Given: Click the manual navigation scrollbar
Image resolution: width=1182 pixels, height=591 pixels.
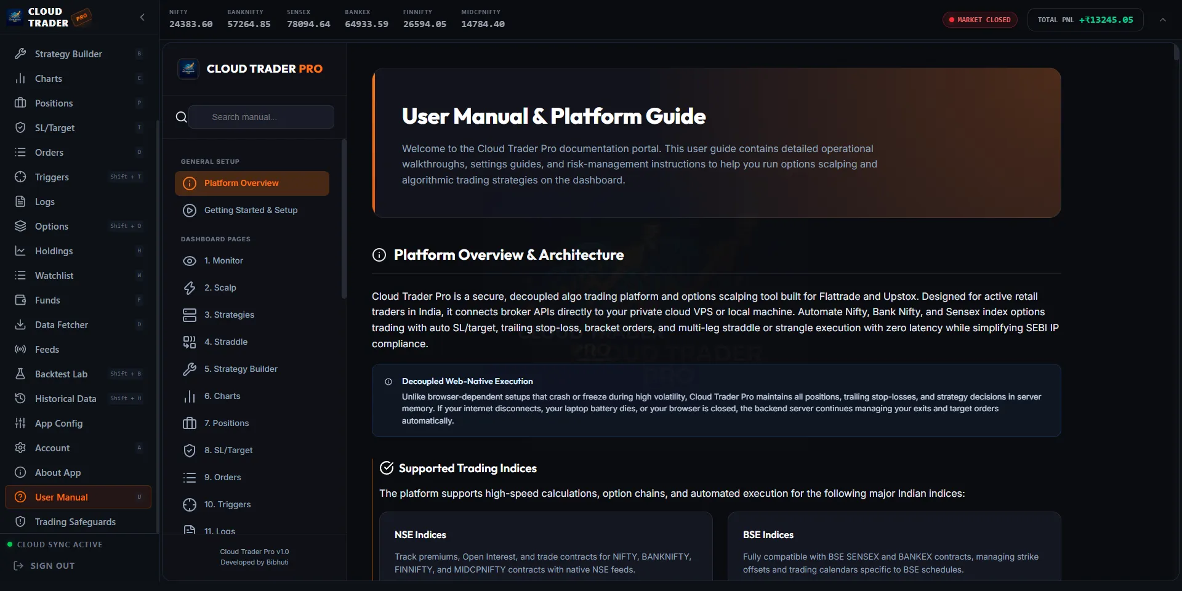Looking at the screenshot, I should pos(344,219).
